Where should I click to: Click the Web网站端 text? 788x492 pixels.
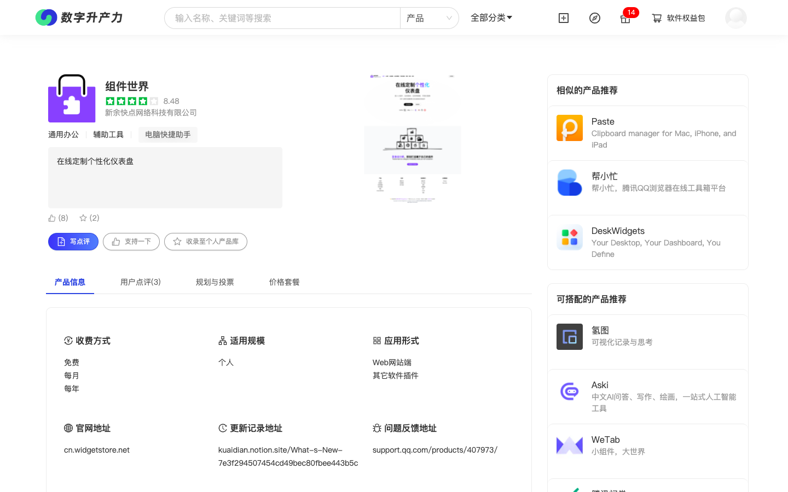point(392,362)
